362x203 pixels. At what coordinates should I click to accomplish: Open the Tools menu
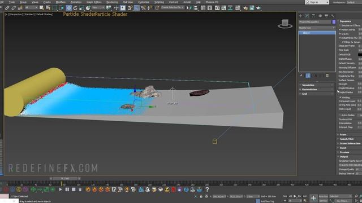[12, 2]
